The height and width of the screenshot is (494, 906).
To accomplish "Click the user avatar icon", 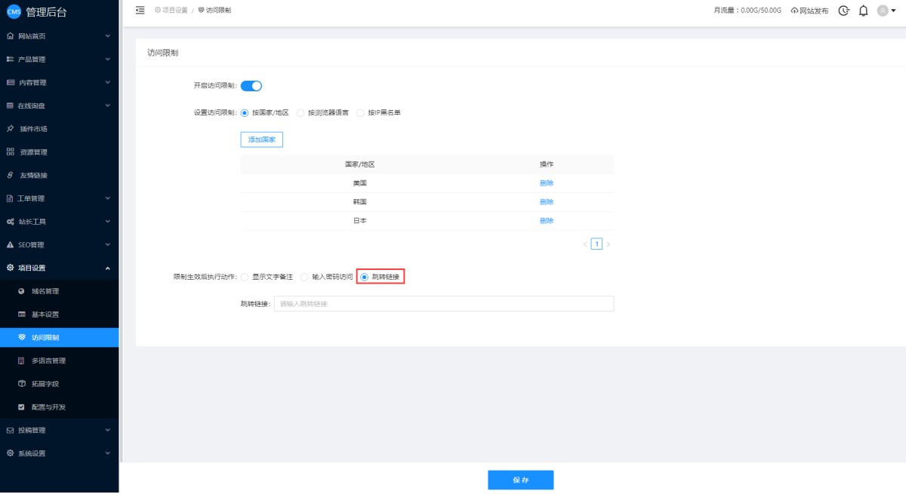I will pos(883,11).
